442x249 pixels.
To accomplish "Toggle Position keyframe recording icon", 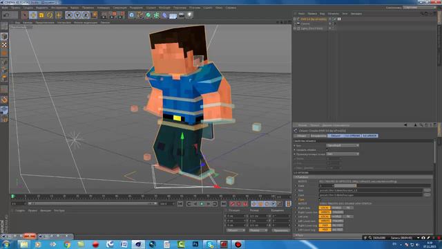I will pyautogui.click(x=254, y=203).
